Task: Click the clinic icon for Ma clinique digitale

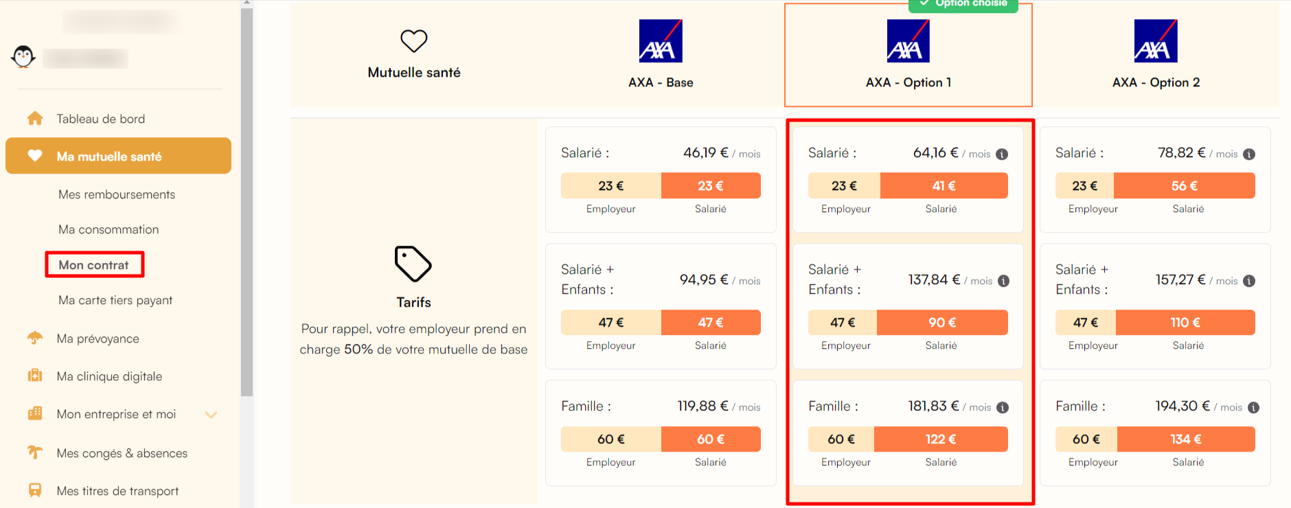Action: [35, 376]
